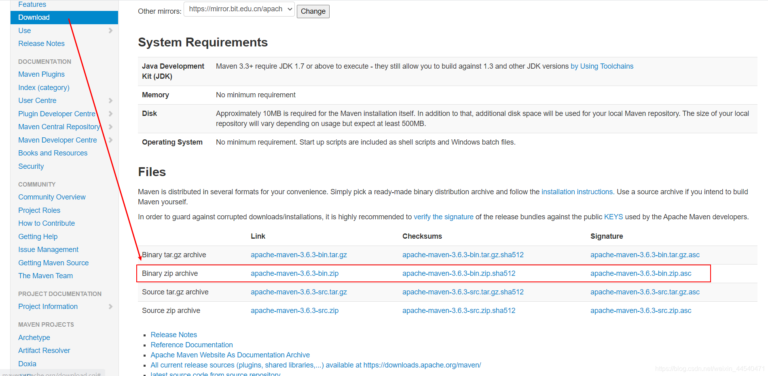The width and height of the screenshot is (768, 376).
Task: Open Plugin Developer Centre link
Action: pos(57,114)
